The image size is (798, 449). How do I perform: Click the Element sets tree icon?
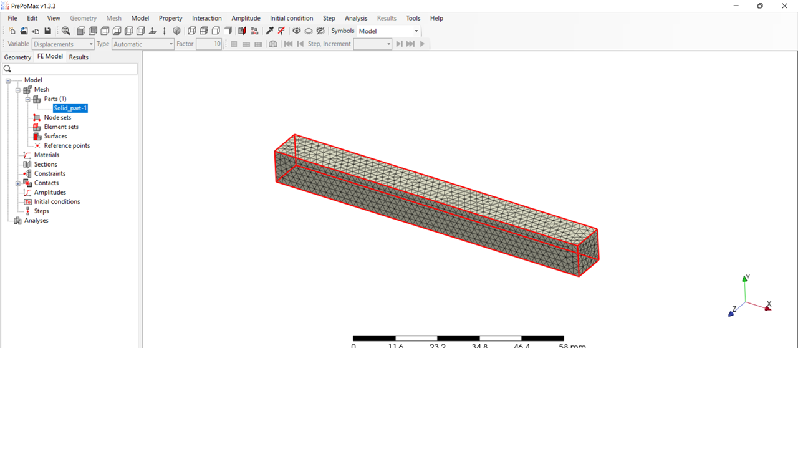pyautogui.click(x=37, y=127)
